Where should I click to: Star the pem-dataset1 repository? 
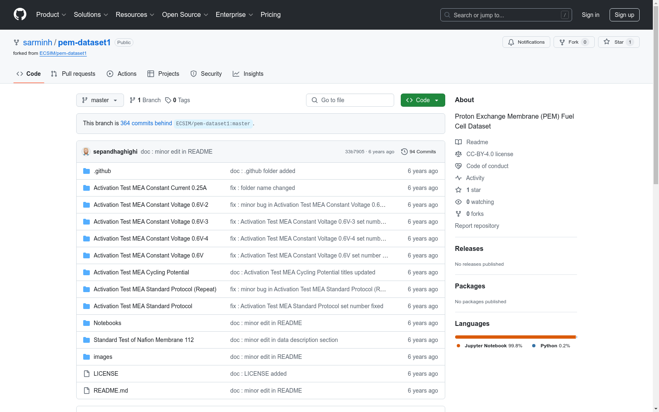click(619, 42)
